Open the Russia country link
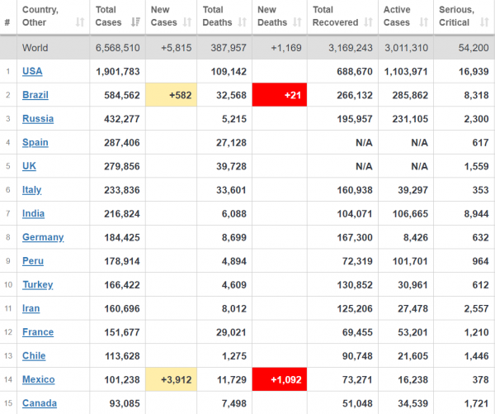Viewport: 495px width, 414px height. pos(38,119)
